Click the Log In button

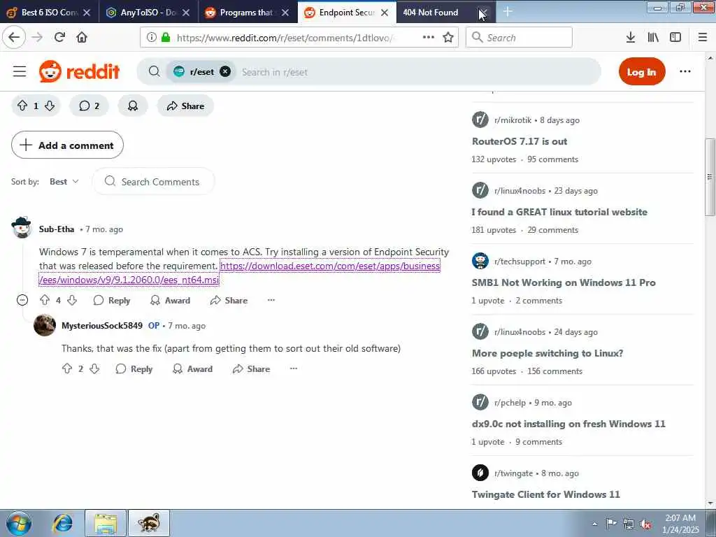point(642,71)
